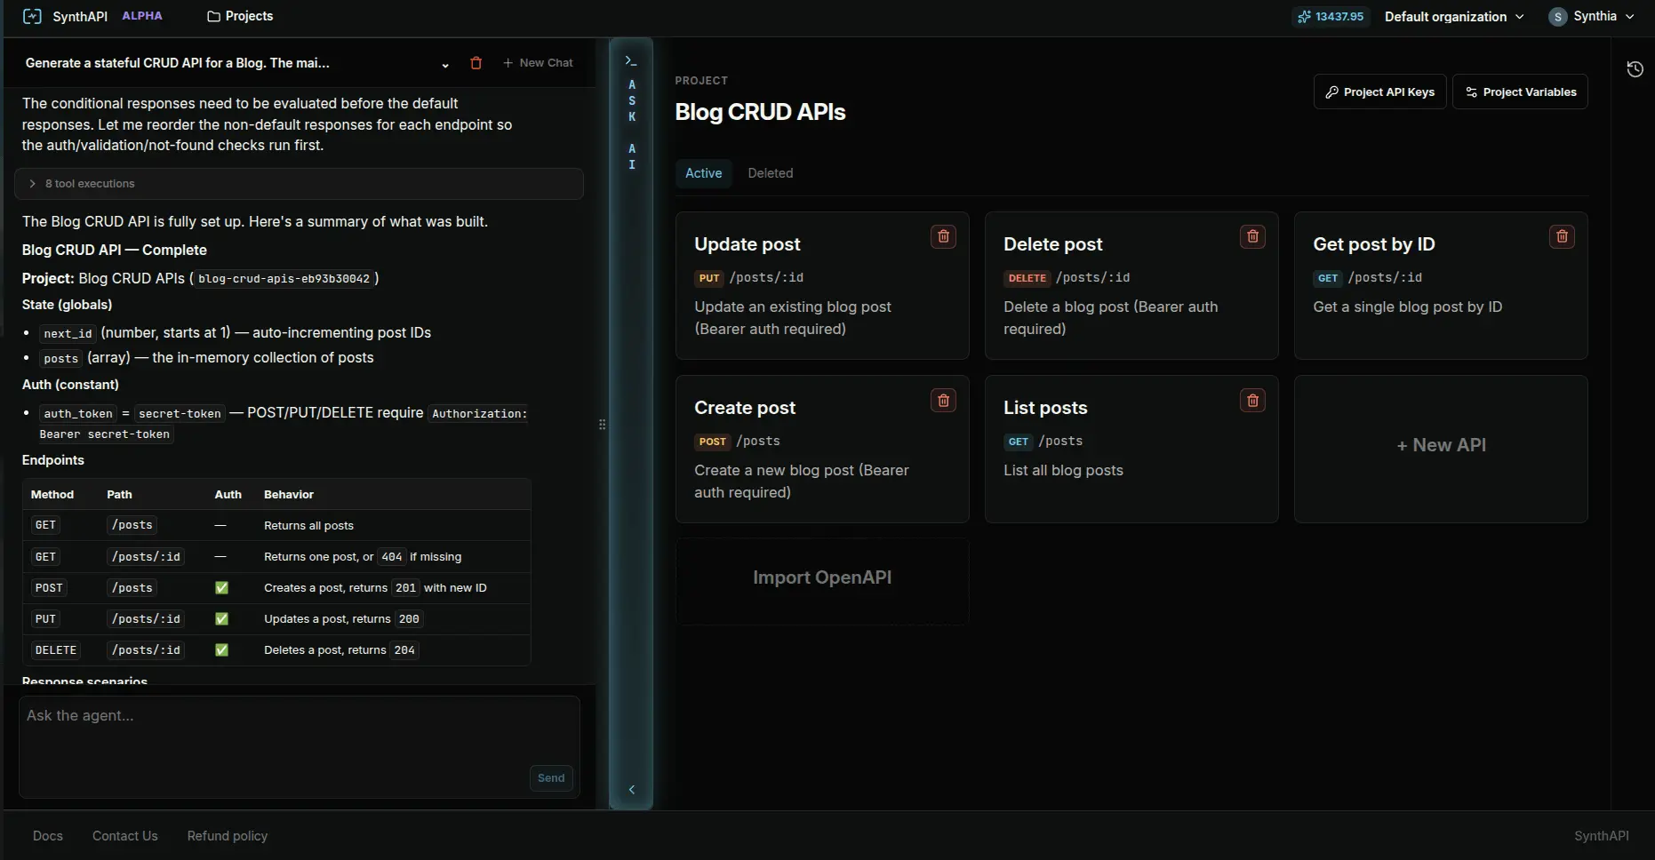The width and height of the screenshot is (1655, 860).
Task: Open the List posts card title
Action: click(x=1045, y=408)
